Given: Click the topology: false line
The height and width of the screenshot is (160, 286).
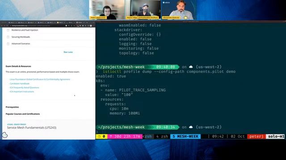Looking at the screenshot, I should (136, 53).
